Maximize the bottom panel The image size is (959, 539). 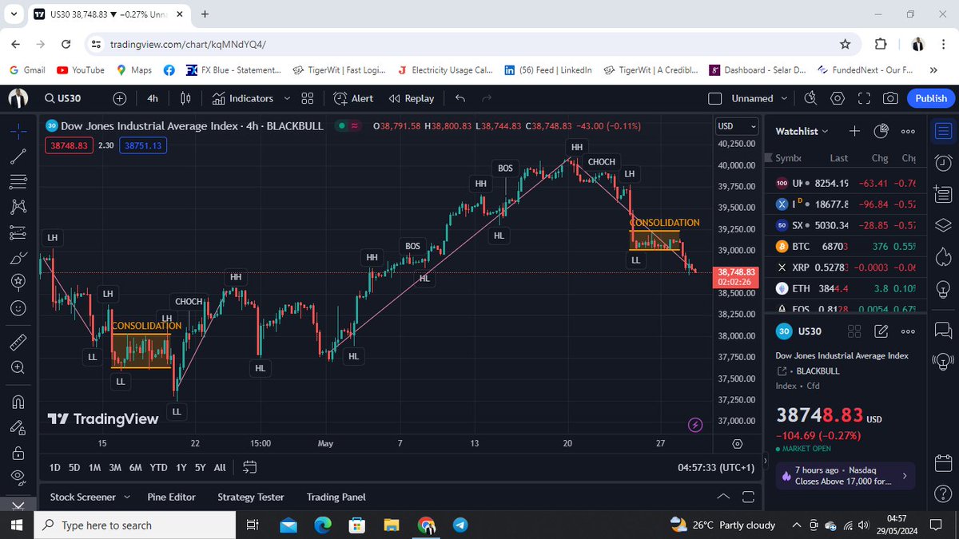[749, 497]
